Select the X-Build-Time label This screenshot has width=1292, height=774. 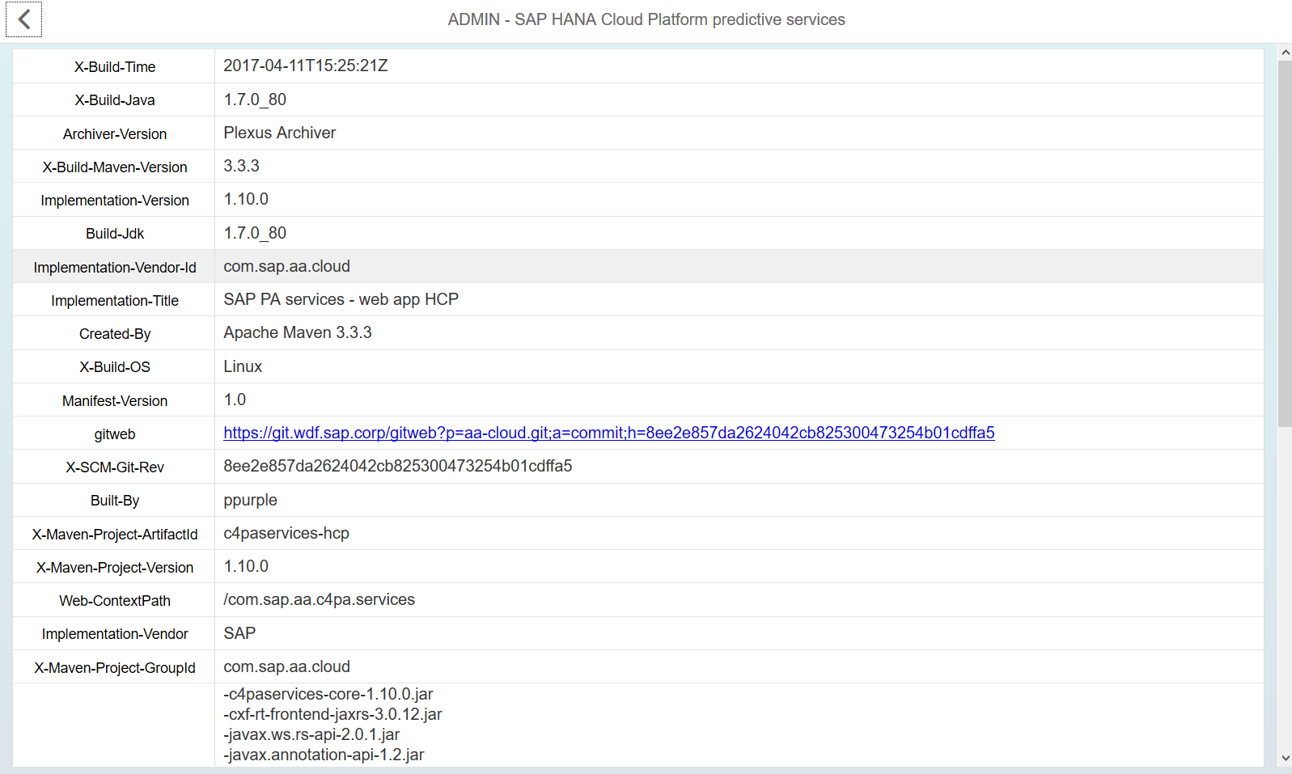[115, 67]
